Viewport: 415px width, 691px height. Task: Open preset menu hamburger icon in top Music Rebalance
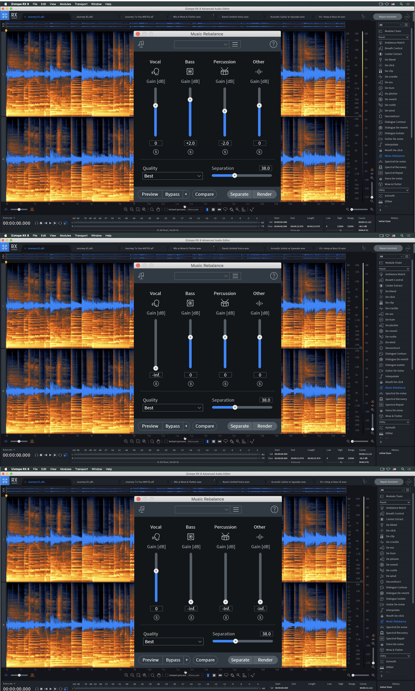[x=235, y=44]
